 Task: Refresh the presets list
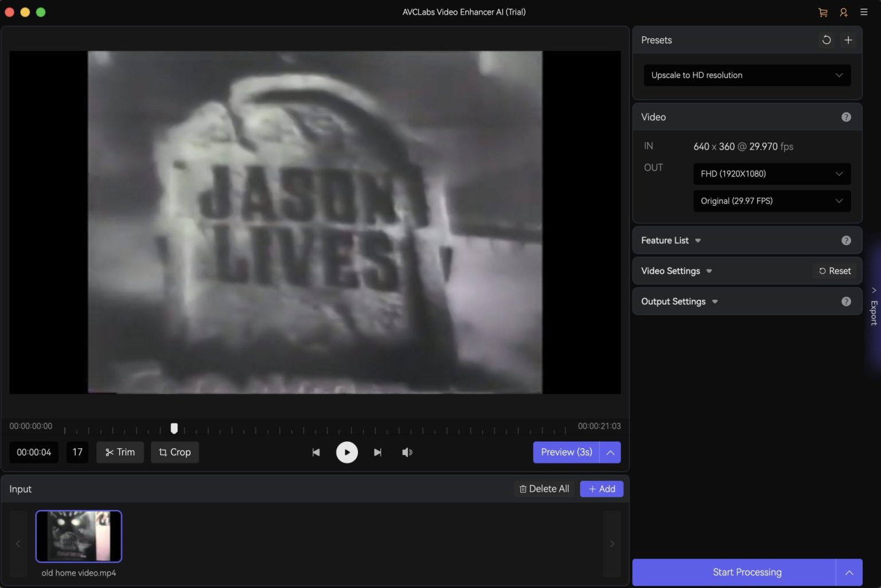826,40
